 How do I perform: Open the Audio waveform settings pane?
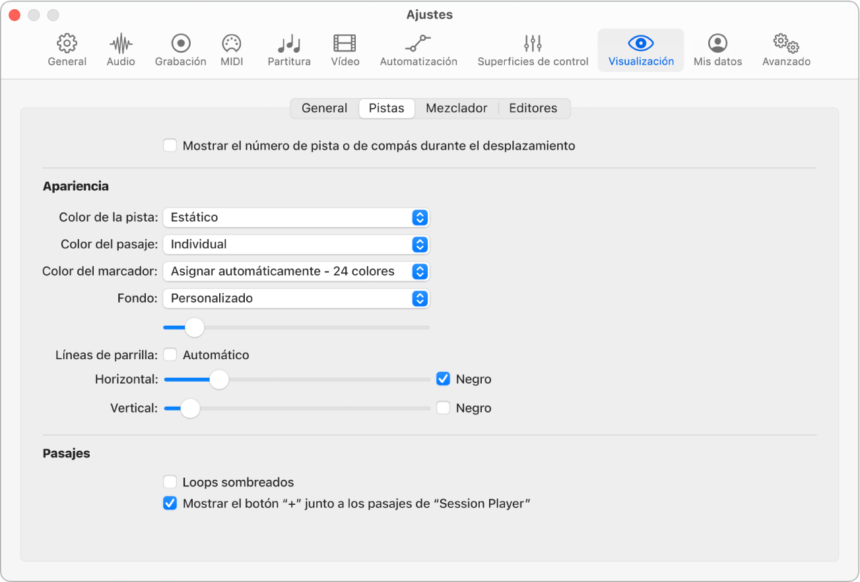[121, 44]
